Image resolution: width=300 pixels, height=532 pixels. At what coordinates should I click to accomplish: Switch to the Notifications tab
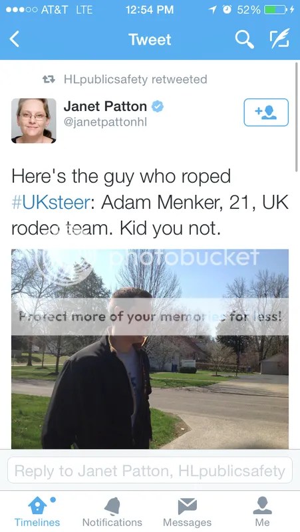(112, 512)
